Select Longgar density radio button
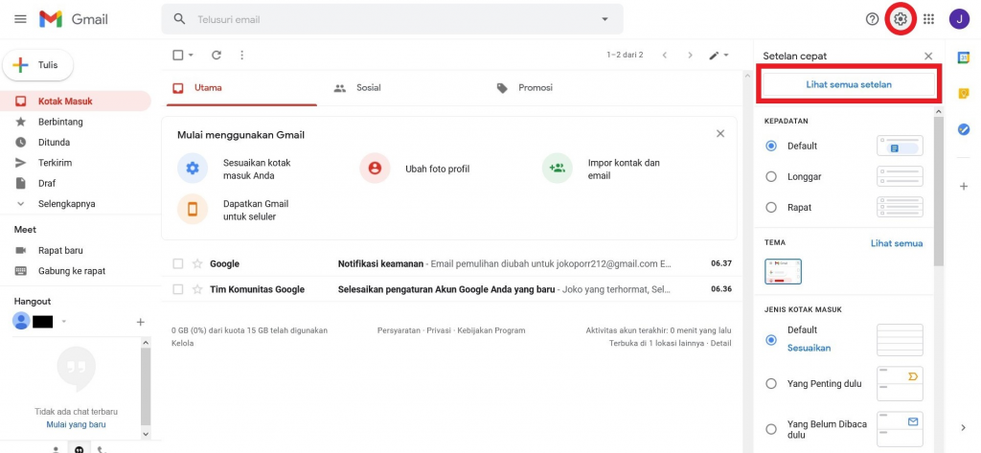 pos(771,176)
